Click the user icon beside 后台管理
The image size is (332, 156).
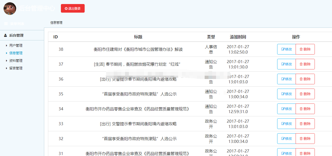[x=6, y=35]
